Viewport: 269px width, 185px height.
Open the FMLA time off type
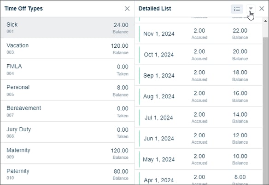pyautogui.click(x=68, y=69)
